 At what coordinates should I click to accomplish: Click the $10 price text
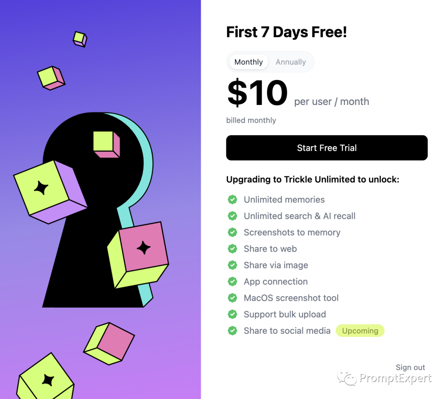click(x=257, y=93)
